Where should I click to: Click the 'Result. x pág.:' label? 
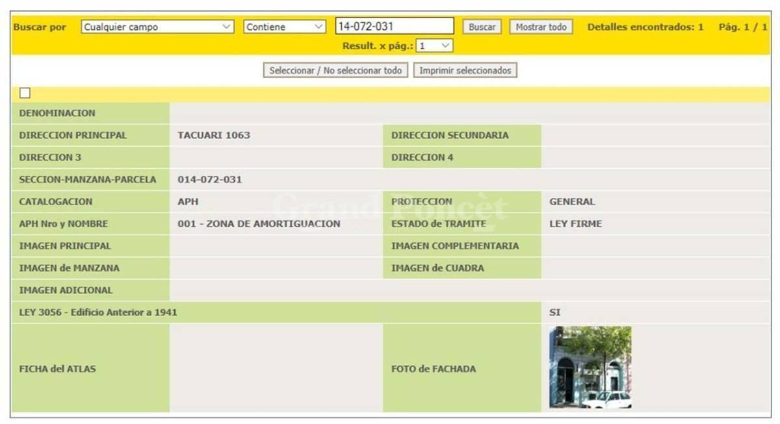point(378,46)
